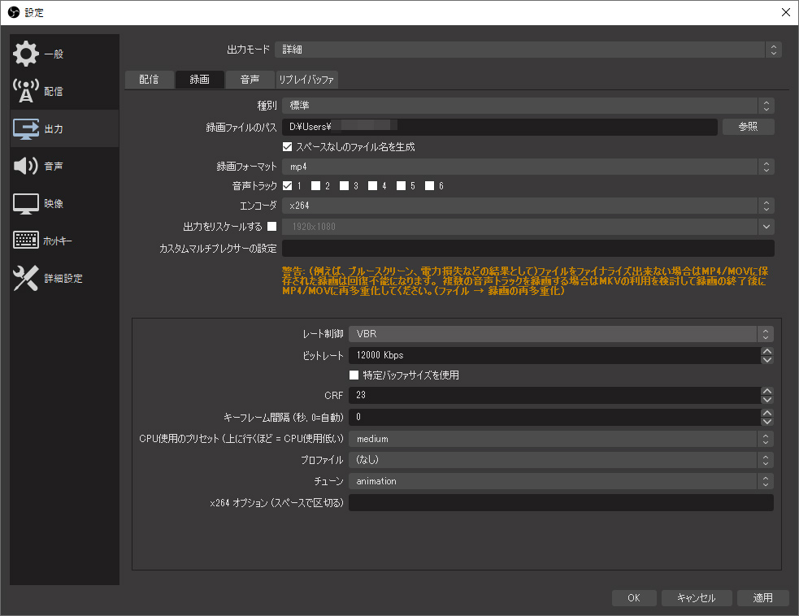Click the 適用 apply button
The image size is (799, 616).
tap(762, 597)
